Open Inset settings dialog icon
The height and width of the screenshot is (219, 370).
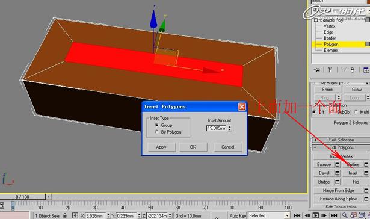(366, 173)
